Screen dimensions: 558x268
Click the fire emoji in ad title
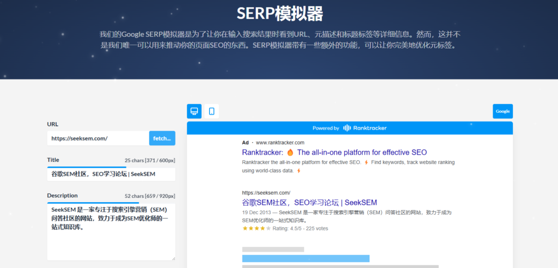[290, 153]
